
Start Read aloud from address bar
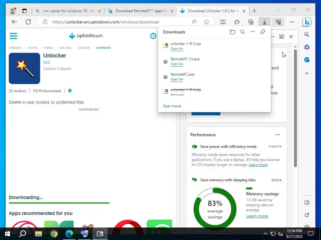[194, 22]
